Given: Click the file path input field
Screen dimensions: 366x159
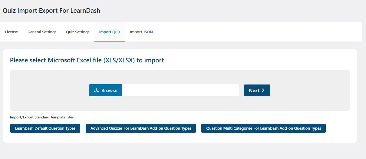Looking at the screenshot, I should (x=180, y=90).
